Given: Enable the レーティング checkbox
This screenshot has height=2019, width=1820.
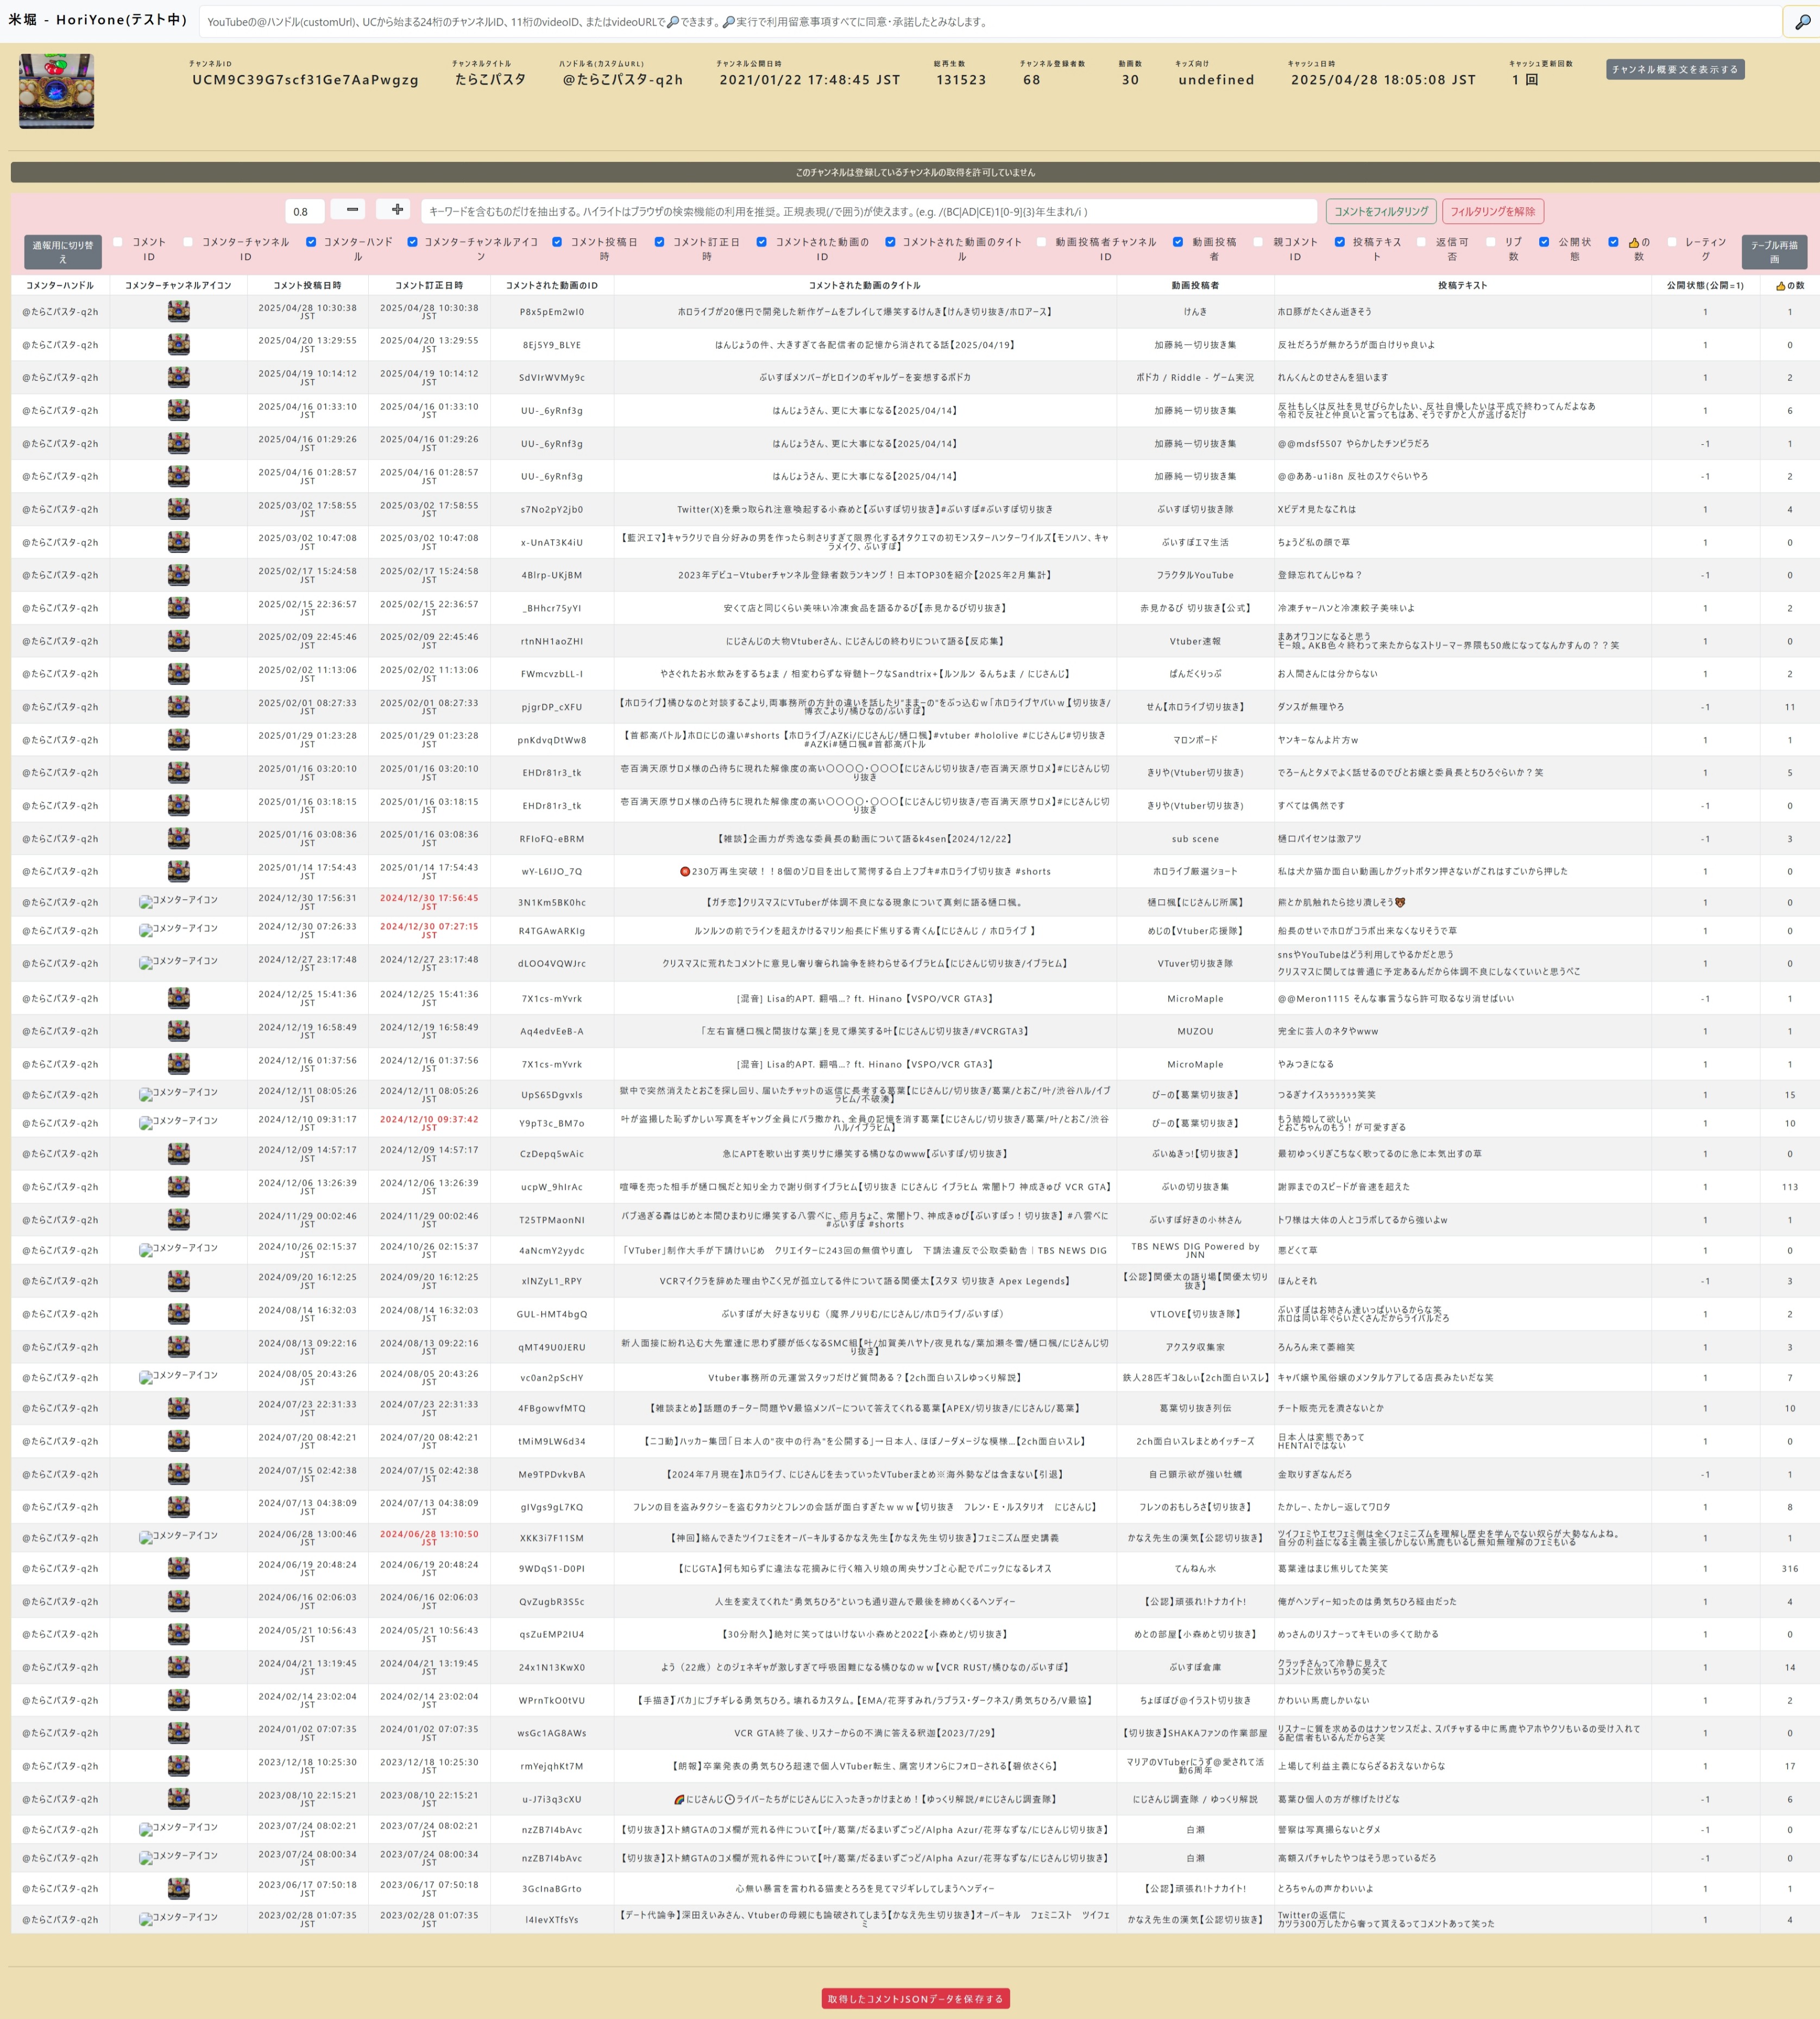Looking at the screenshot, I should click(x=1671, y=242).
